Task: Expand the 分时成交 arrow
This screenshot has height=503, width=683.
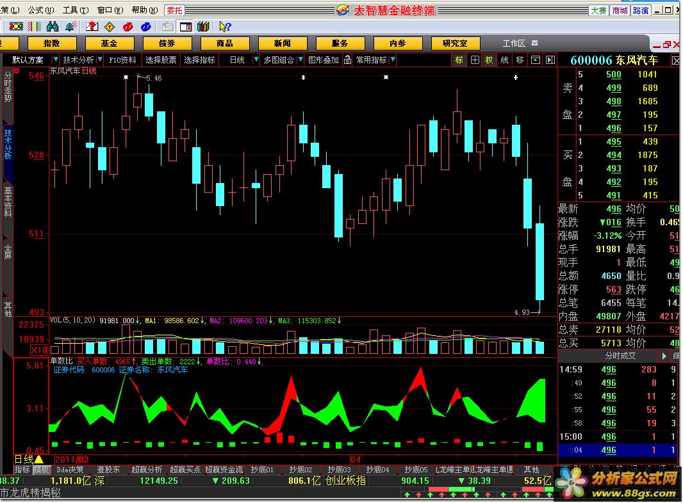Action: pos(664,356)
